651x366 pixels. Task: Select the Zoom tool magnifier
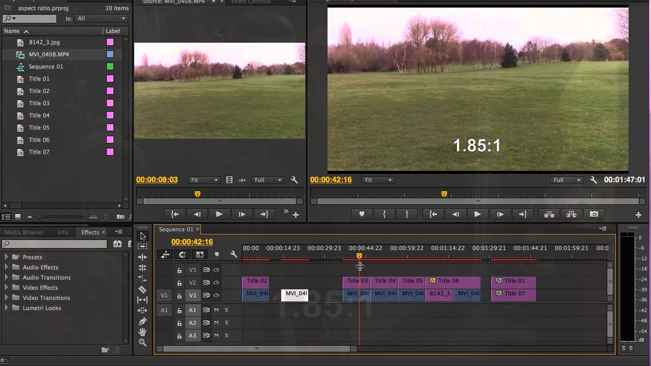click(x=142, y=343)
